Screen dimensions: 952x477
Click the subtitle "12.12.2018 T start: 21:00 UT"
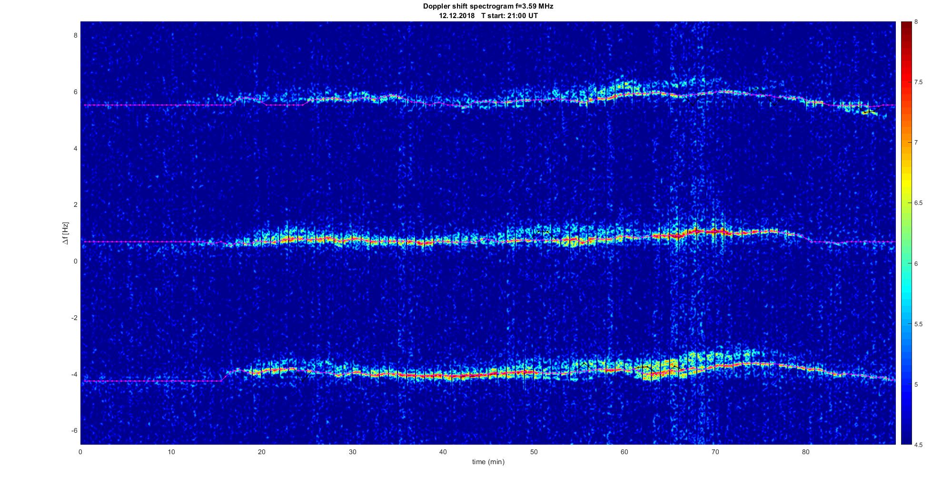pos(488,16)
